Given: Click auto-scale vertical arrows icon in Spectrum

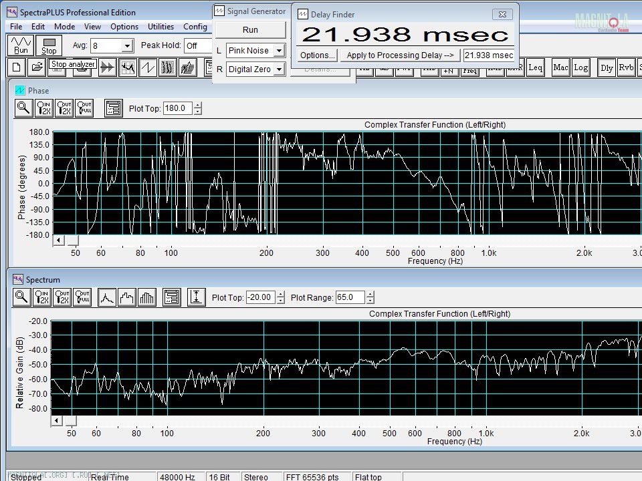Looking at the screenshot, I should 196,297.
